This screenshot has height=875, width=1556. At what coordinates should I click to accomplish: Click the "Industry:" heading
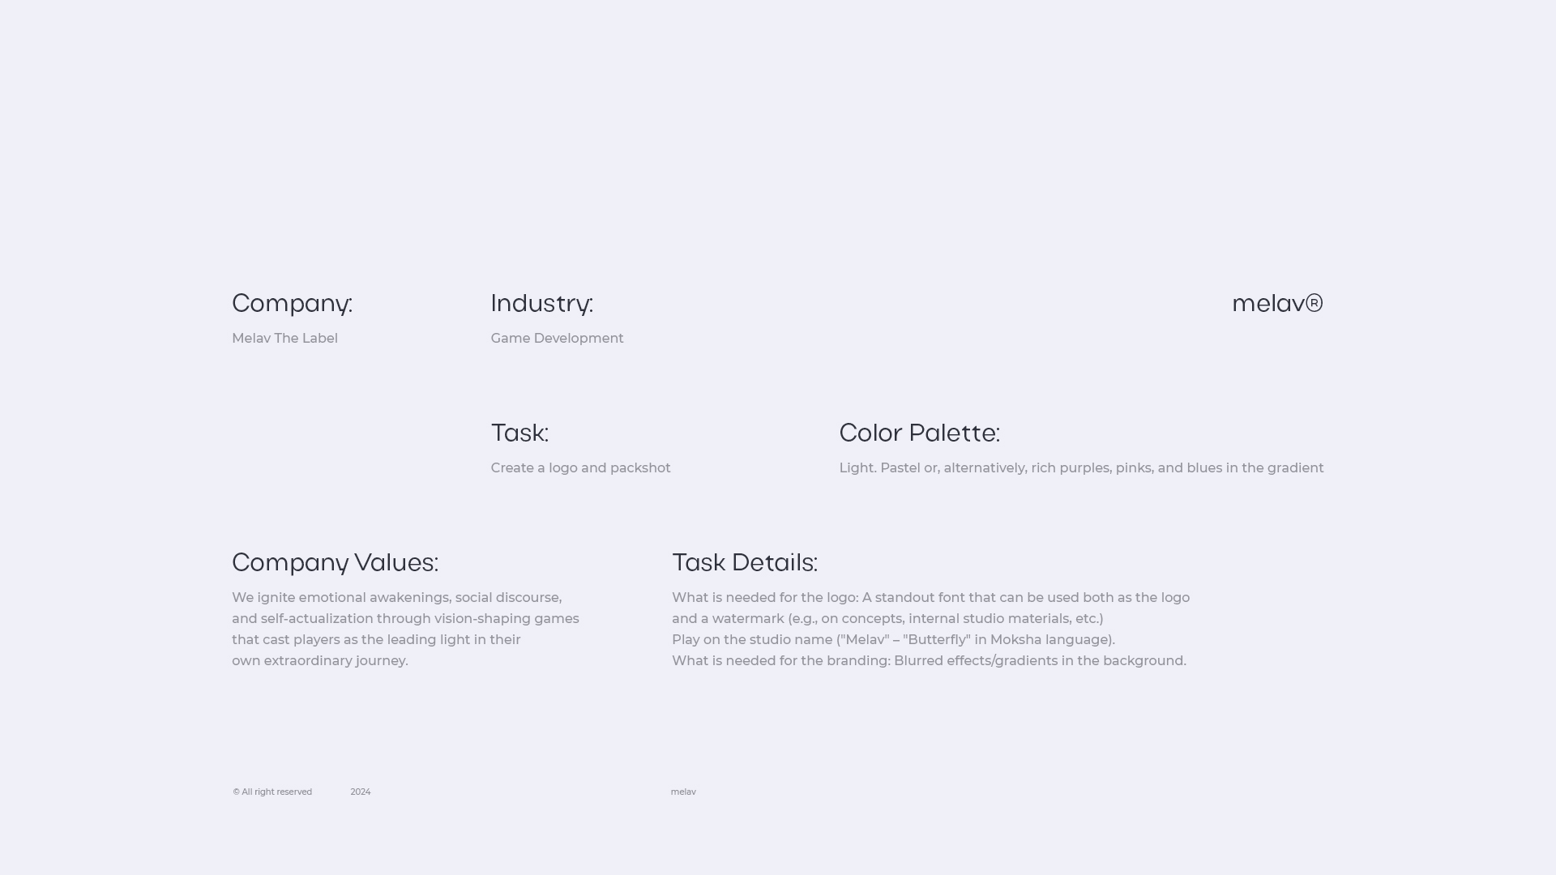tap(541, 304)
